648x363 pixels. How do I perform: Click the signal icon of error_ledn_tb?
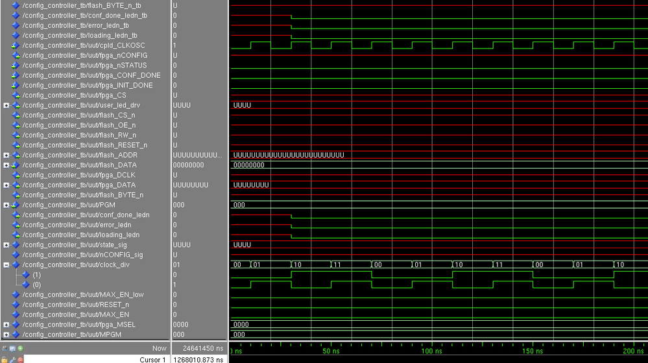pyautogui.click(x=16, y=25)
